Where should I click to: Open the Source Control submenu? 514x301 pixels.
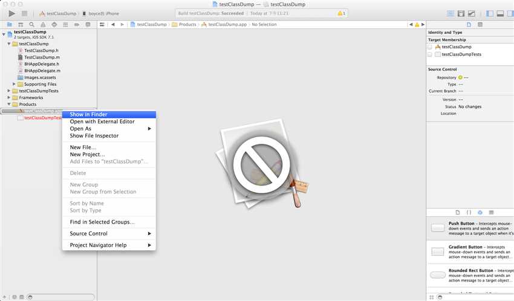109,233
